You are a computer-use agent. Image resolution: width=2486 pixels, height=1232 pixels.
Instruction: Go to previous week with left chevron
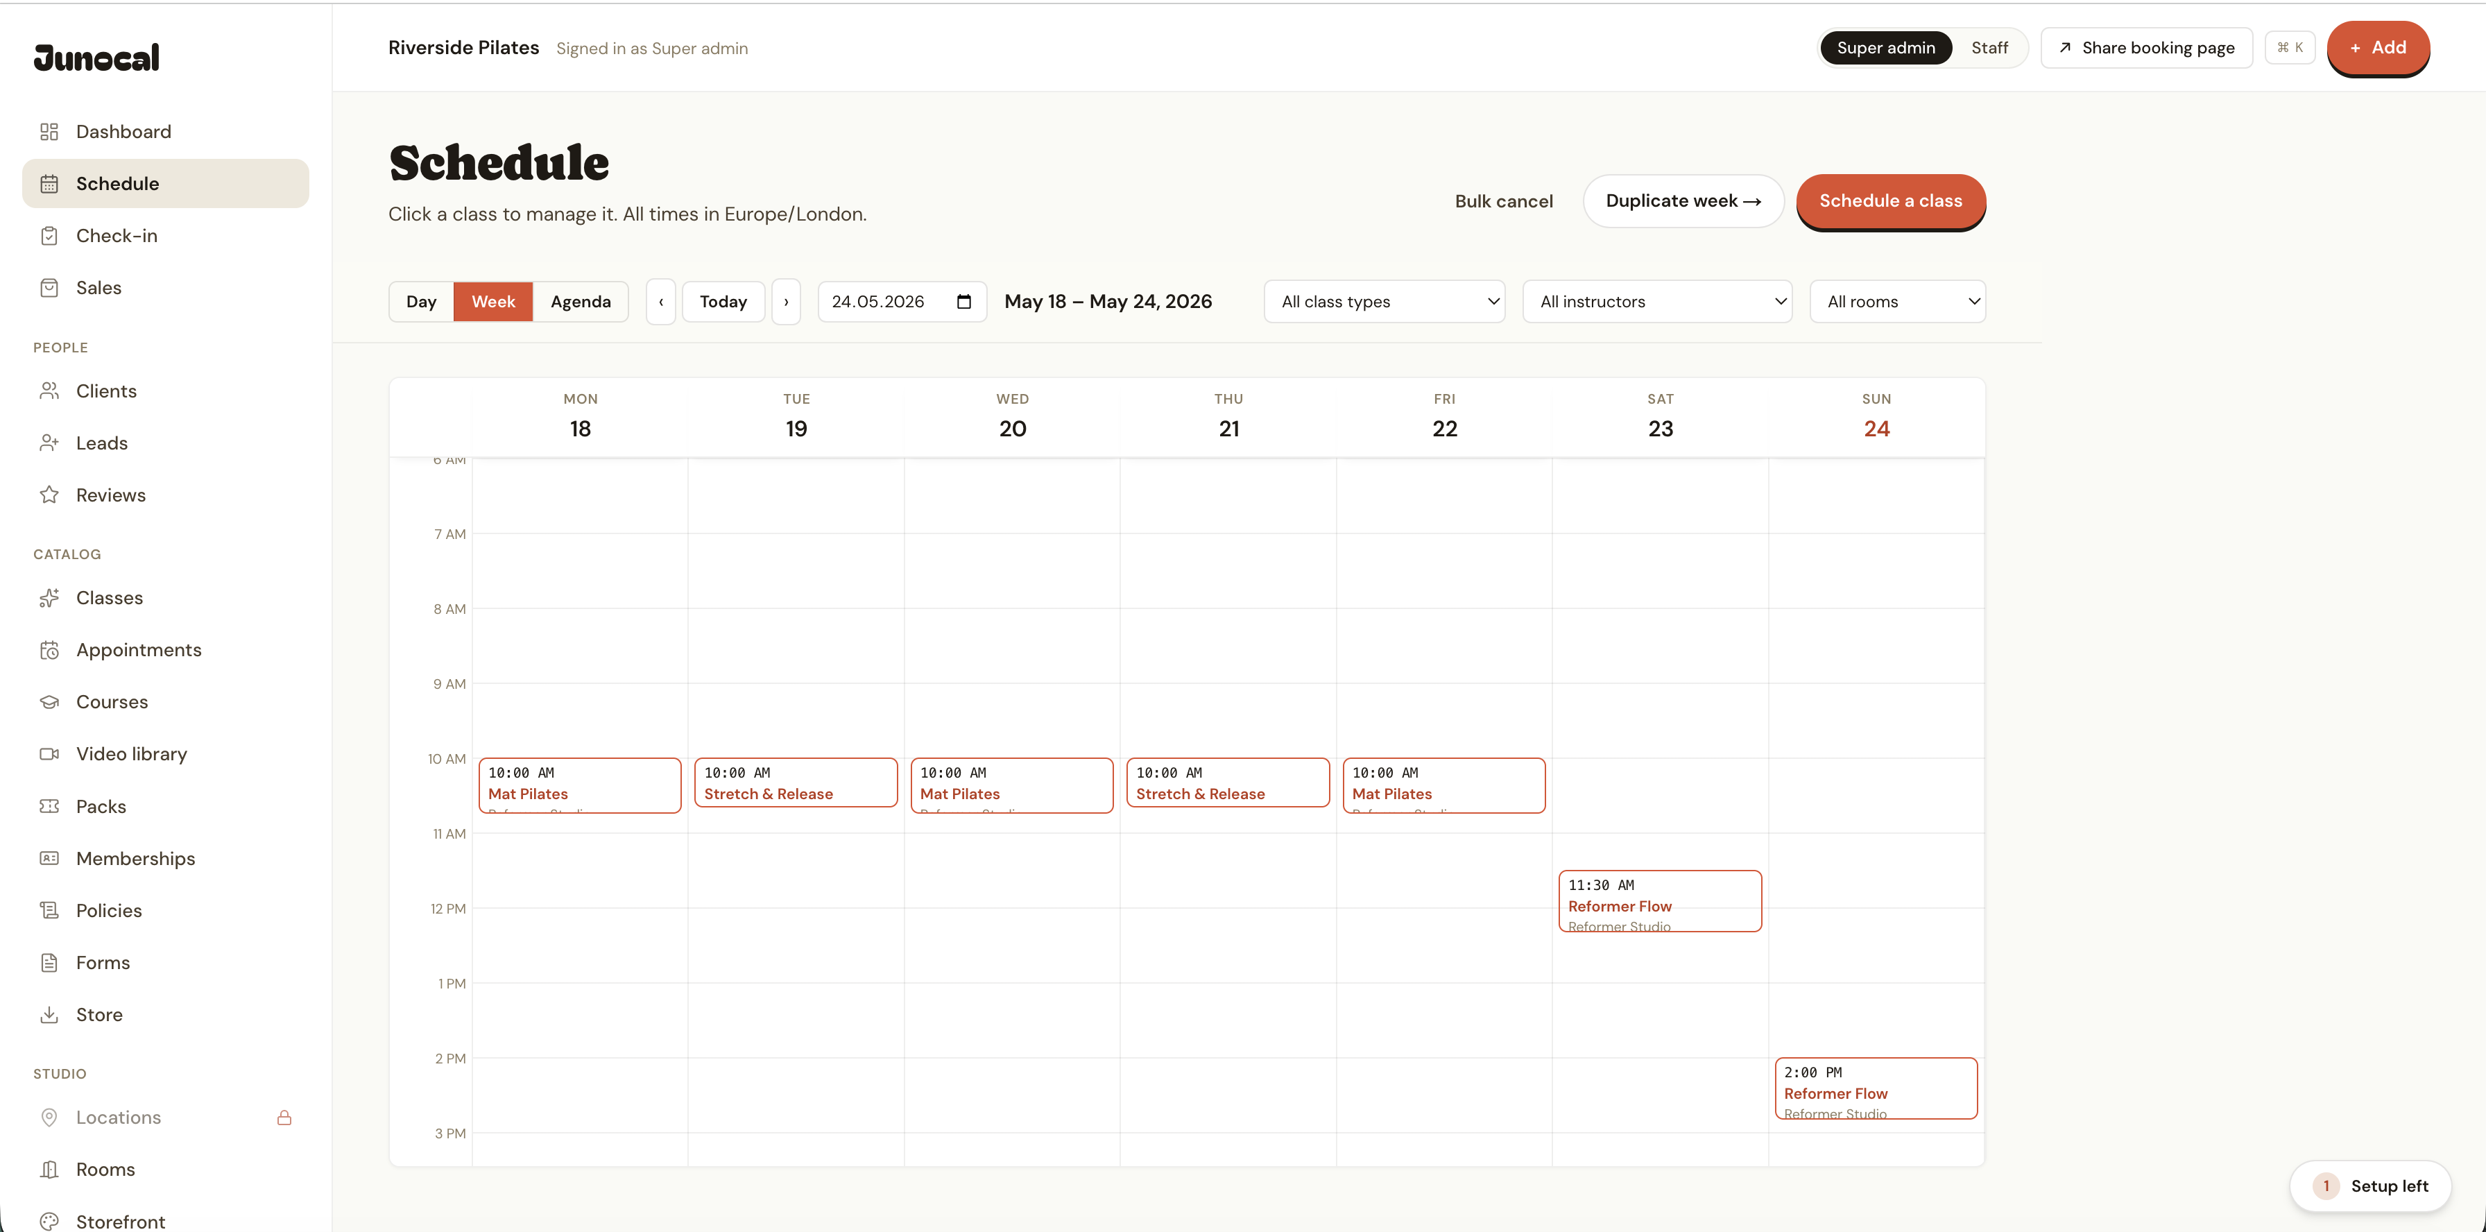(x=661, y=302)
